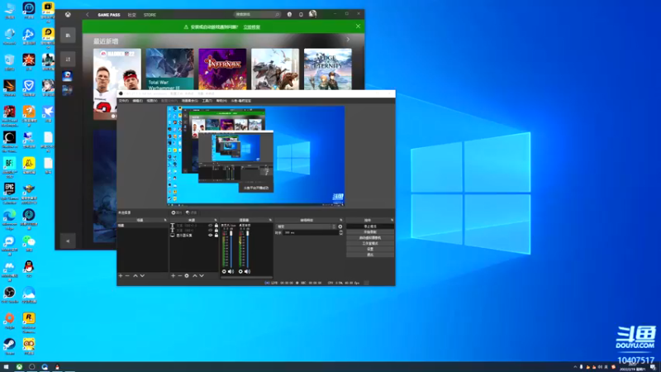This screenshot has width=661, height=372.
Task: Mute the second mixer channel speaker
Action: pos(247,272)
